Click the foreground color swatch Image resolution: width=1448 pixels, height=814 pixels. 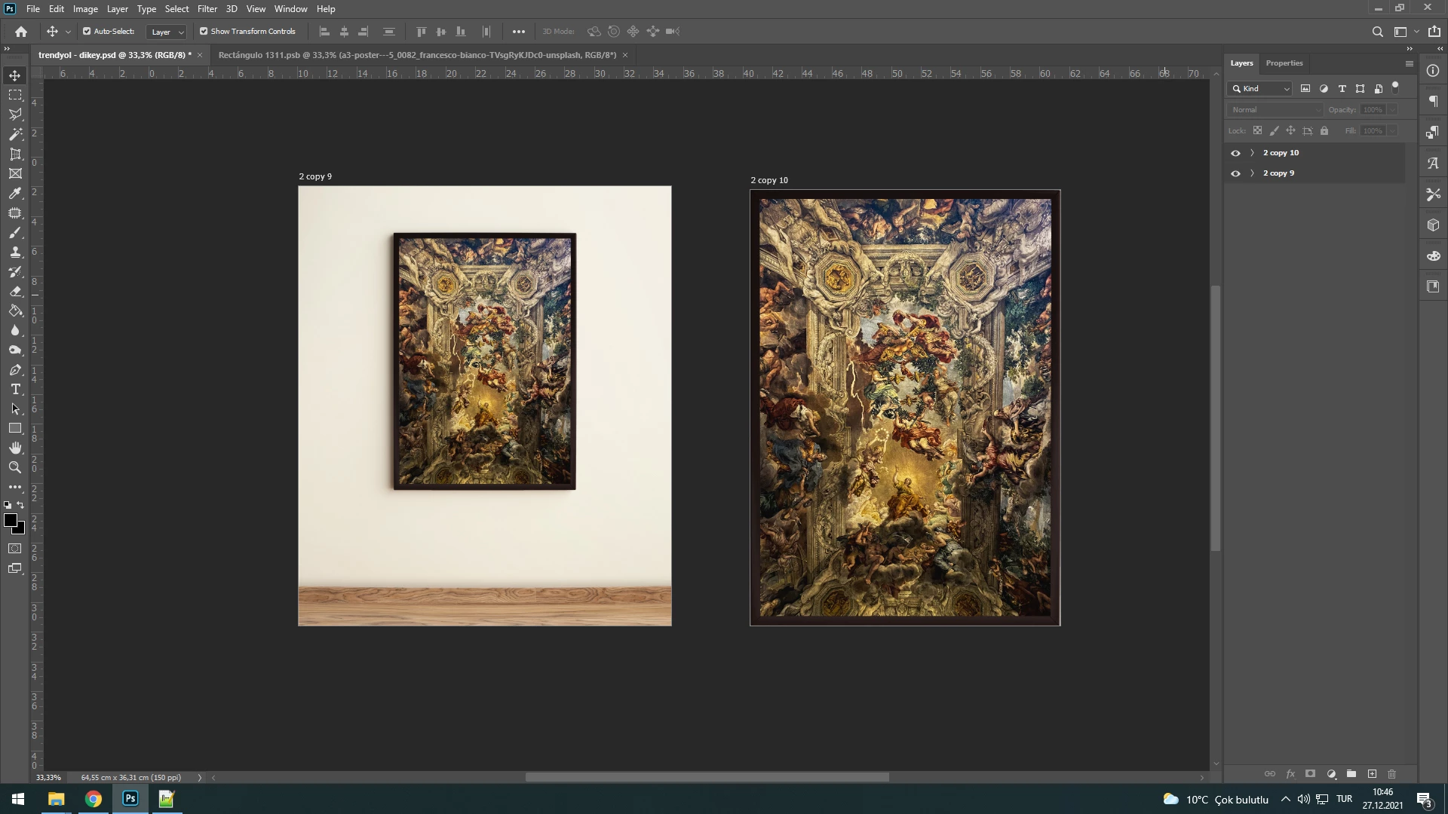(x=10, y=520)
